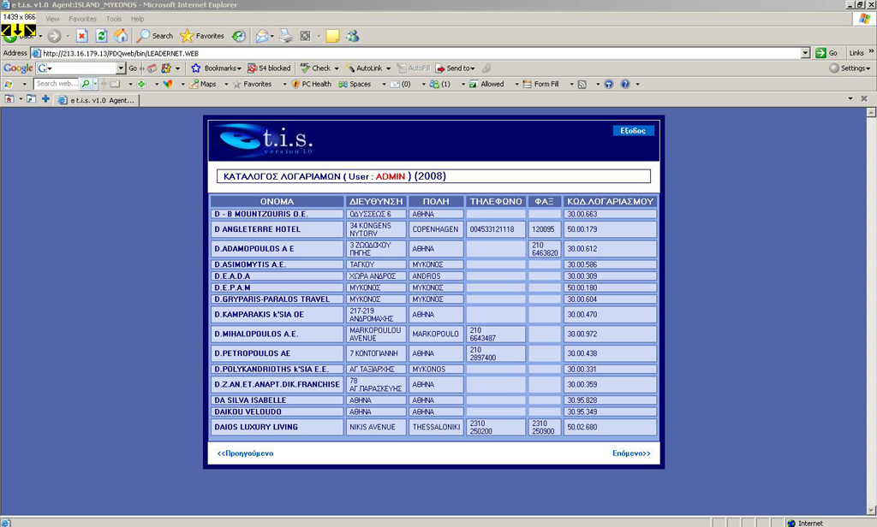Image resolution: width=877 pixels, height=527 pixels.
Task: Open the History clock icon
Action: click(239, 36)
